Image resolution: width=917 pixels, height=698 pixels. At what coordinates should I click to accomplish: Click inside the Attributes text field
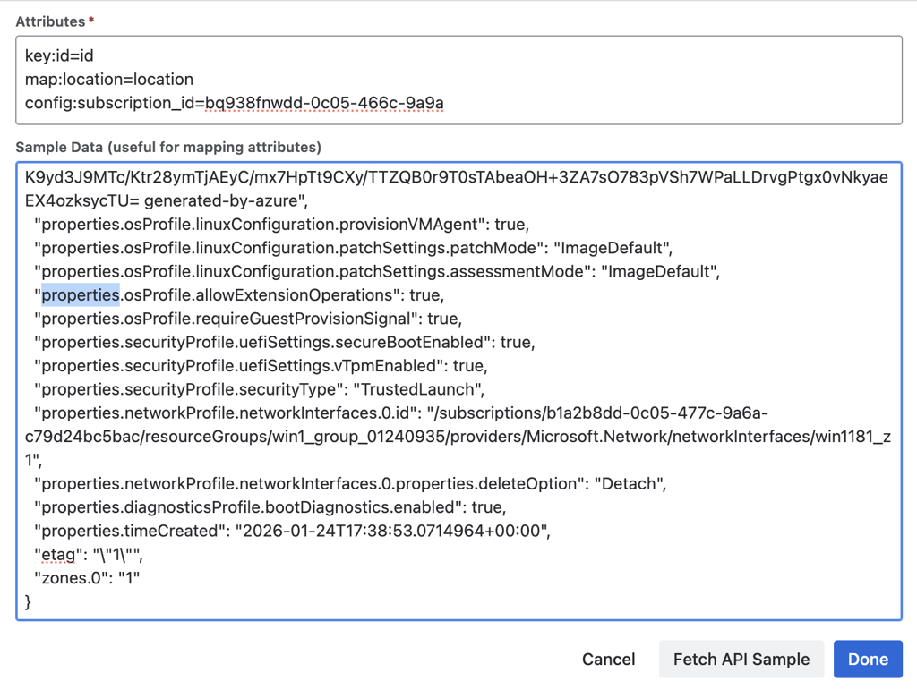click(627, 80)
